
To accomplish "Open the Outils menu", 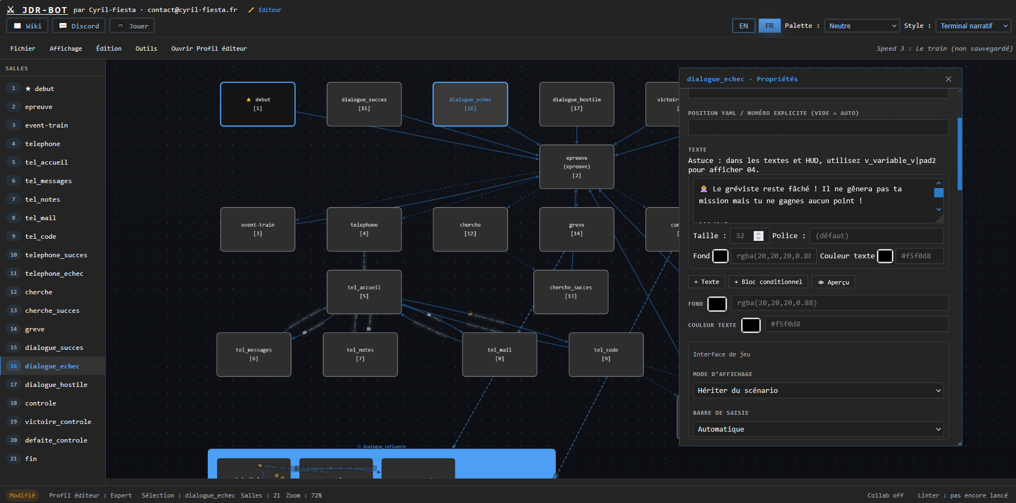I will pos(146,49).
